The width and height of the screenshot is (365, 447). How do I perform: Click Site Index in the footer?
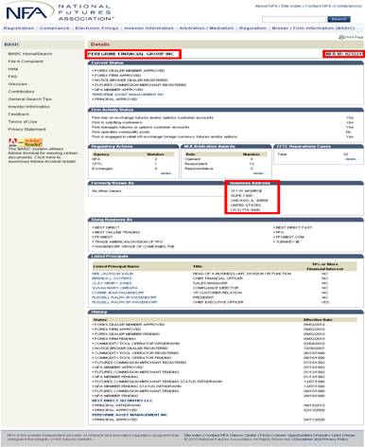click(x=193, y=435)
